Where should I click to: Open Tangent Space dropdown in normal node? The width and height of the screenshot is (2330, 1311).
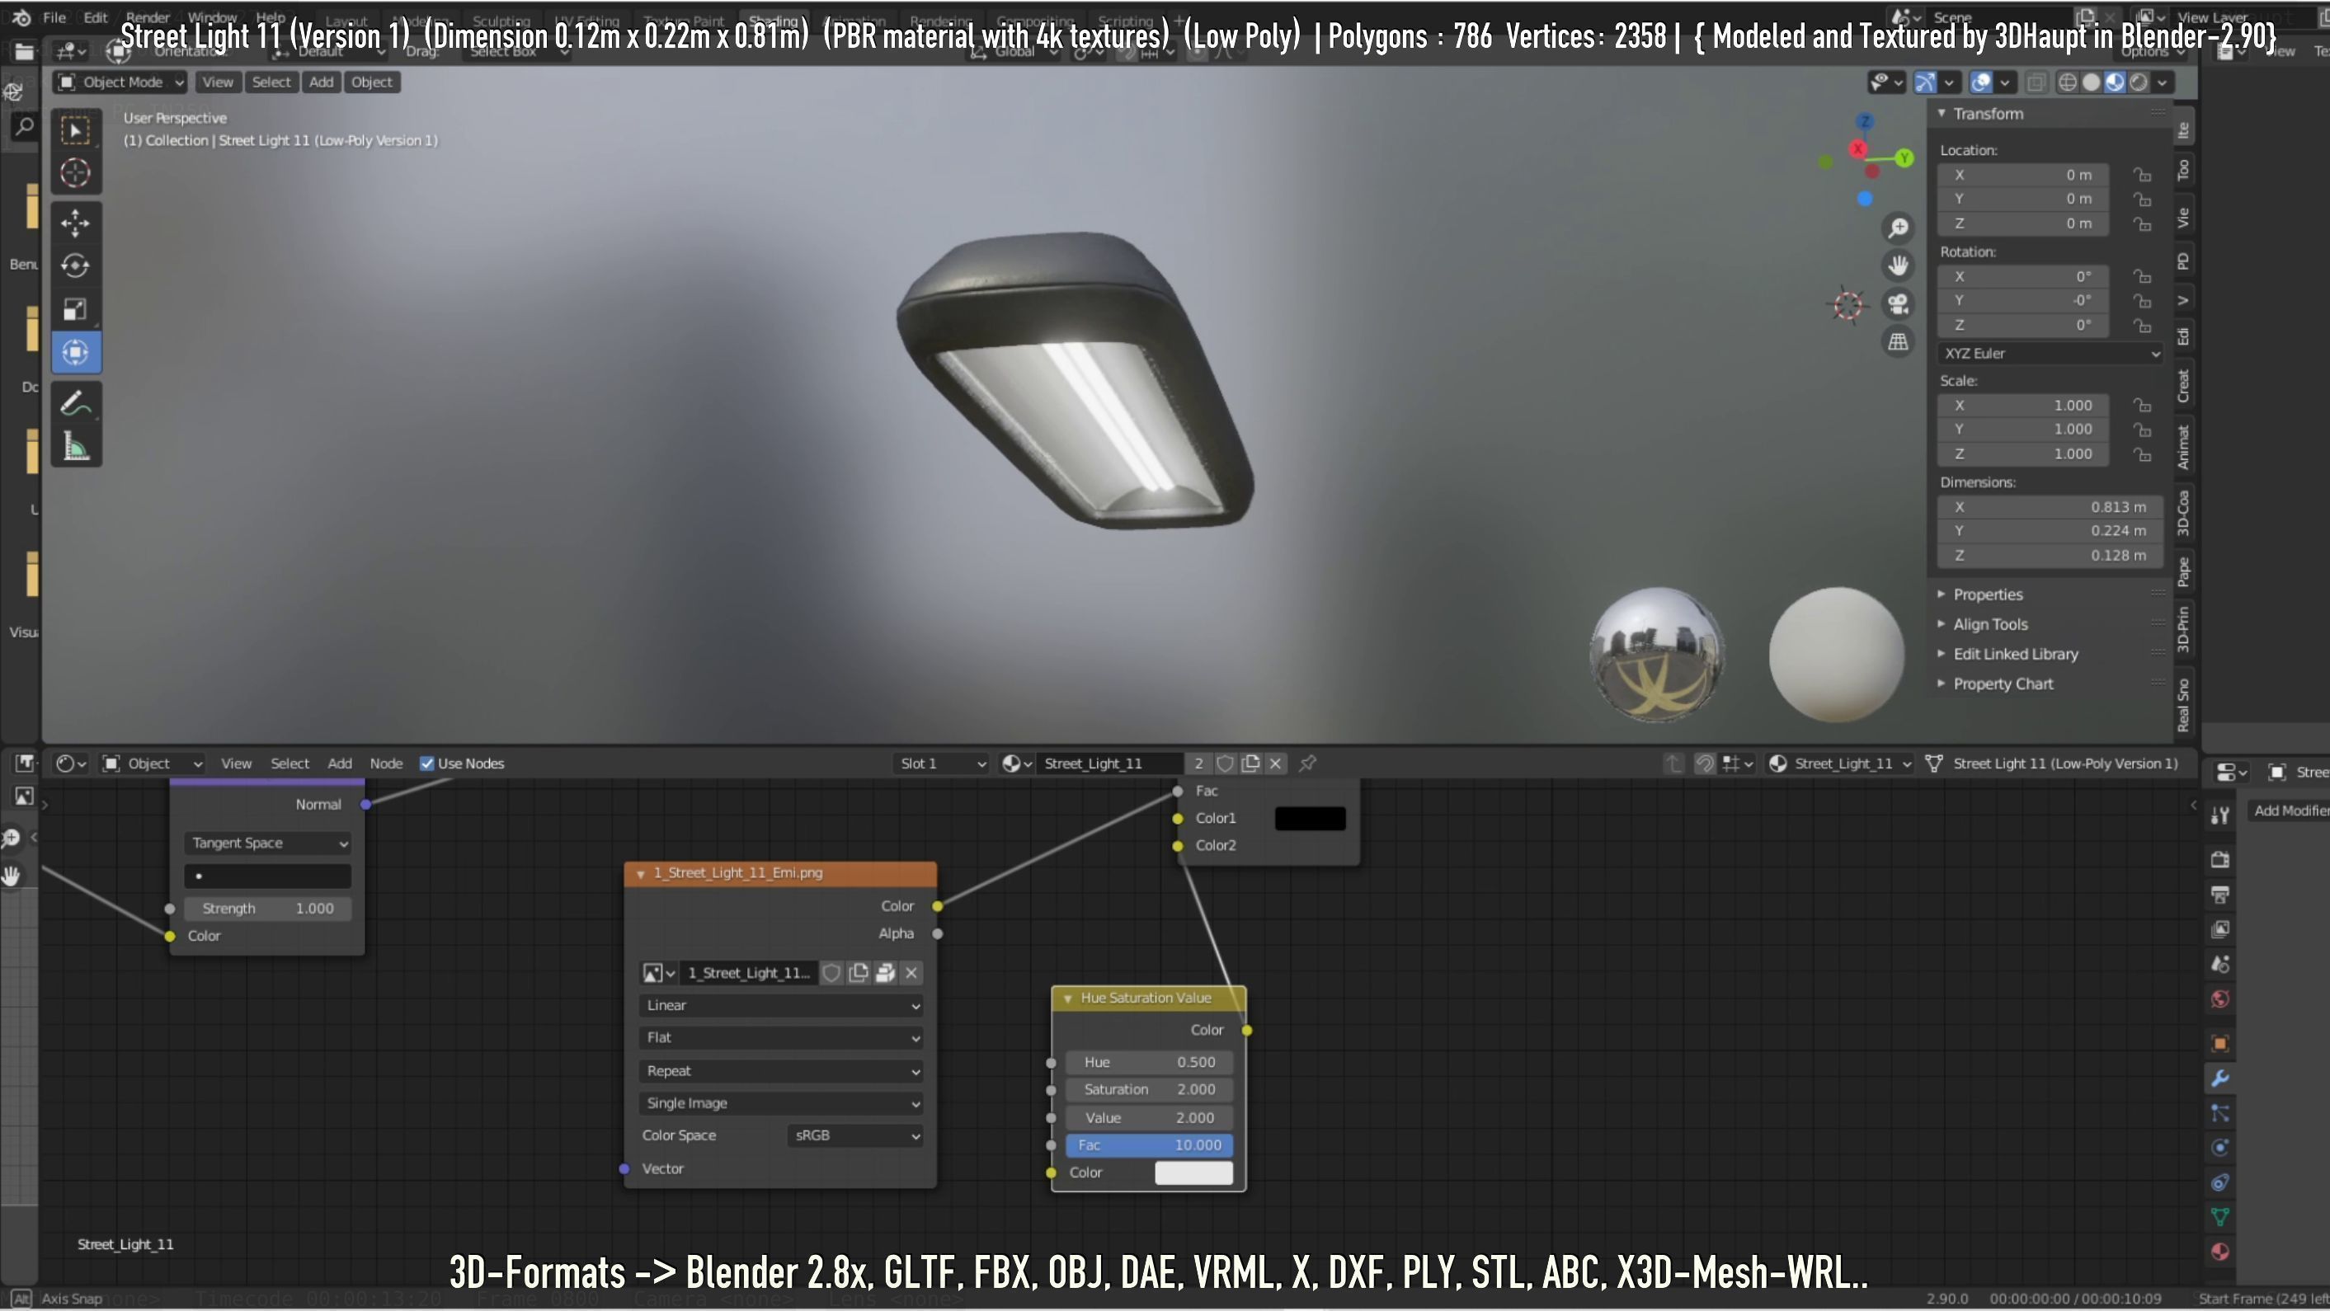point(268,843)
